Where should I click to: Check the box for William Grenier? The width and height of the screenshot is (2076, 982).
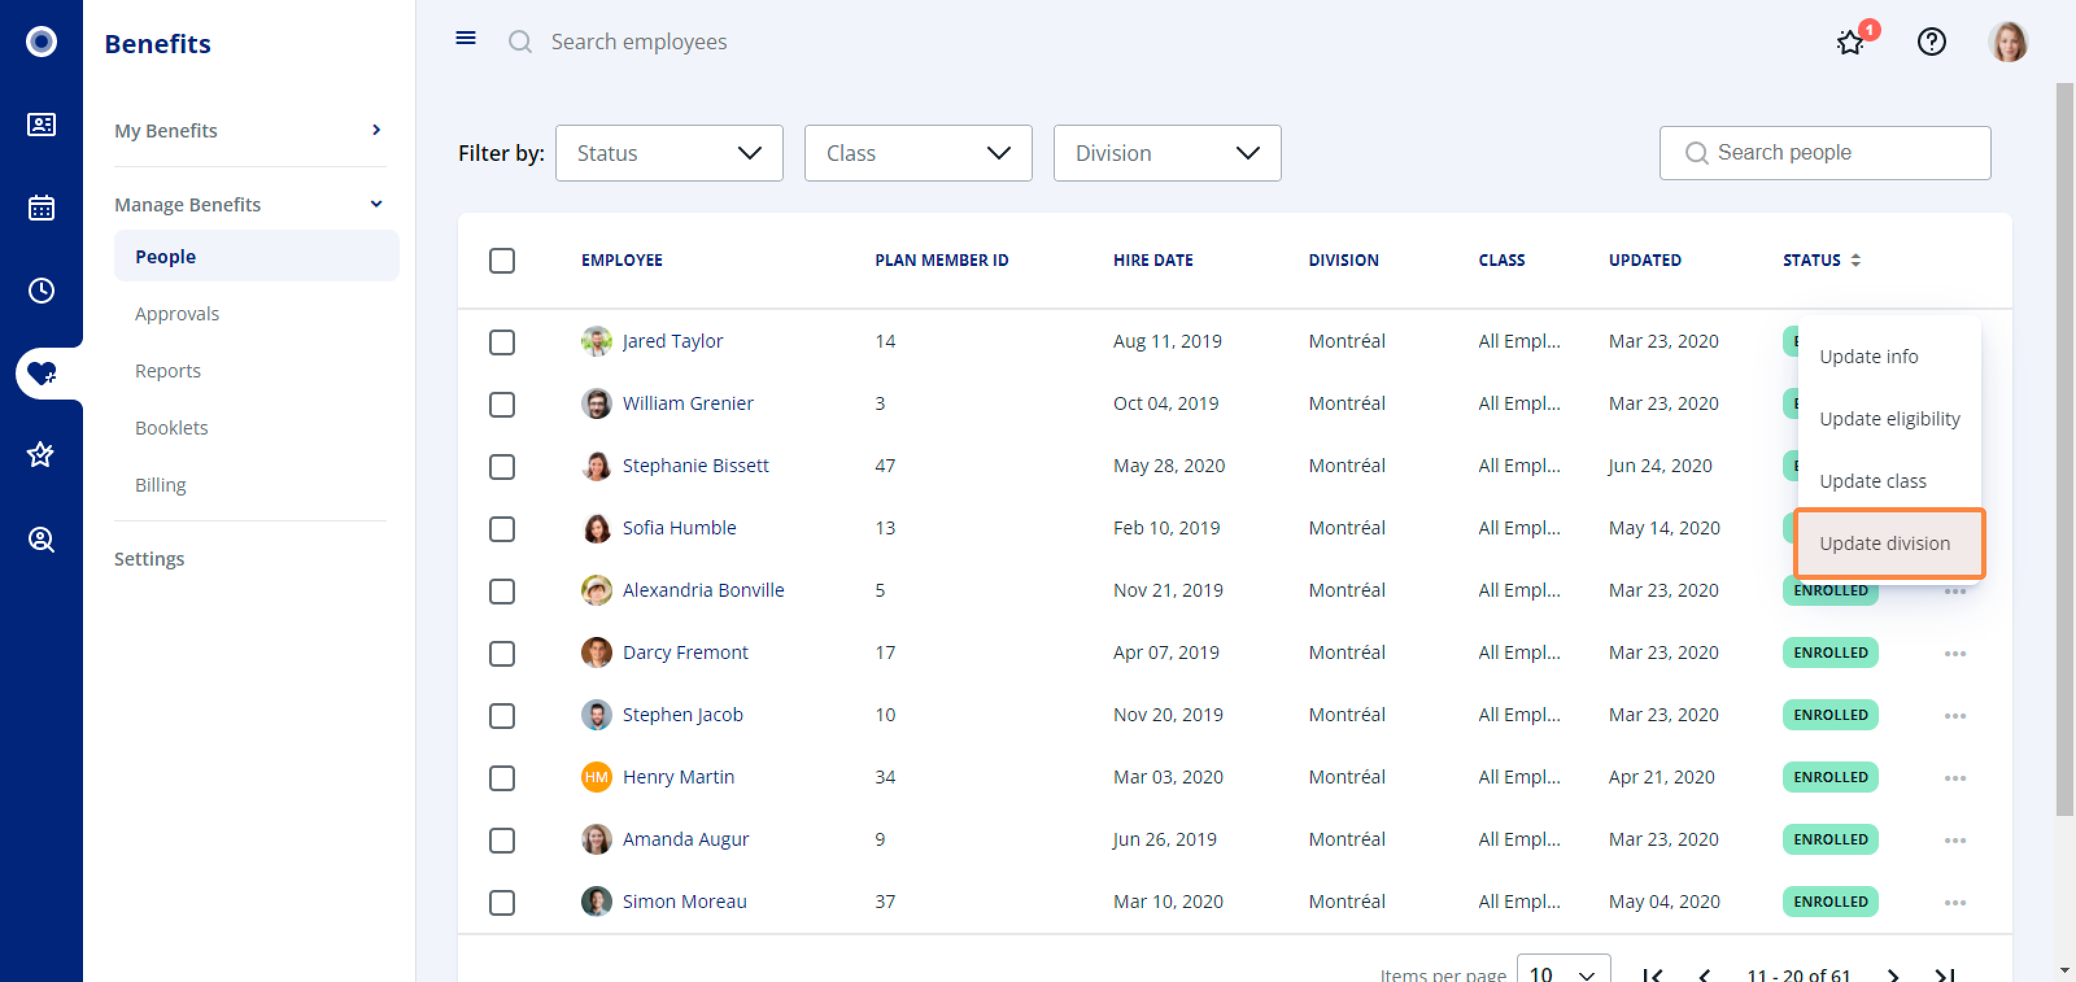(x=502, y=403)
